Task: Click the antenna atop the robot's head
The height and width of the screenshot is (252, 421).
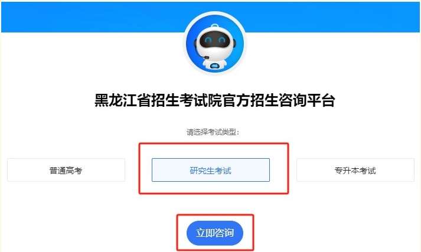Action: pos(214,26)
